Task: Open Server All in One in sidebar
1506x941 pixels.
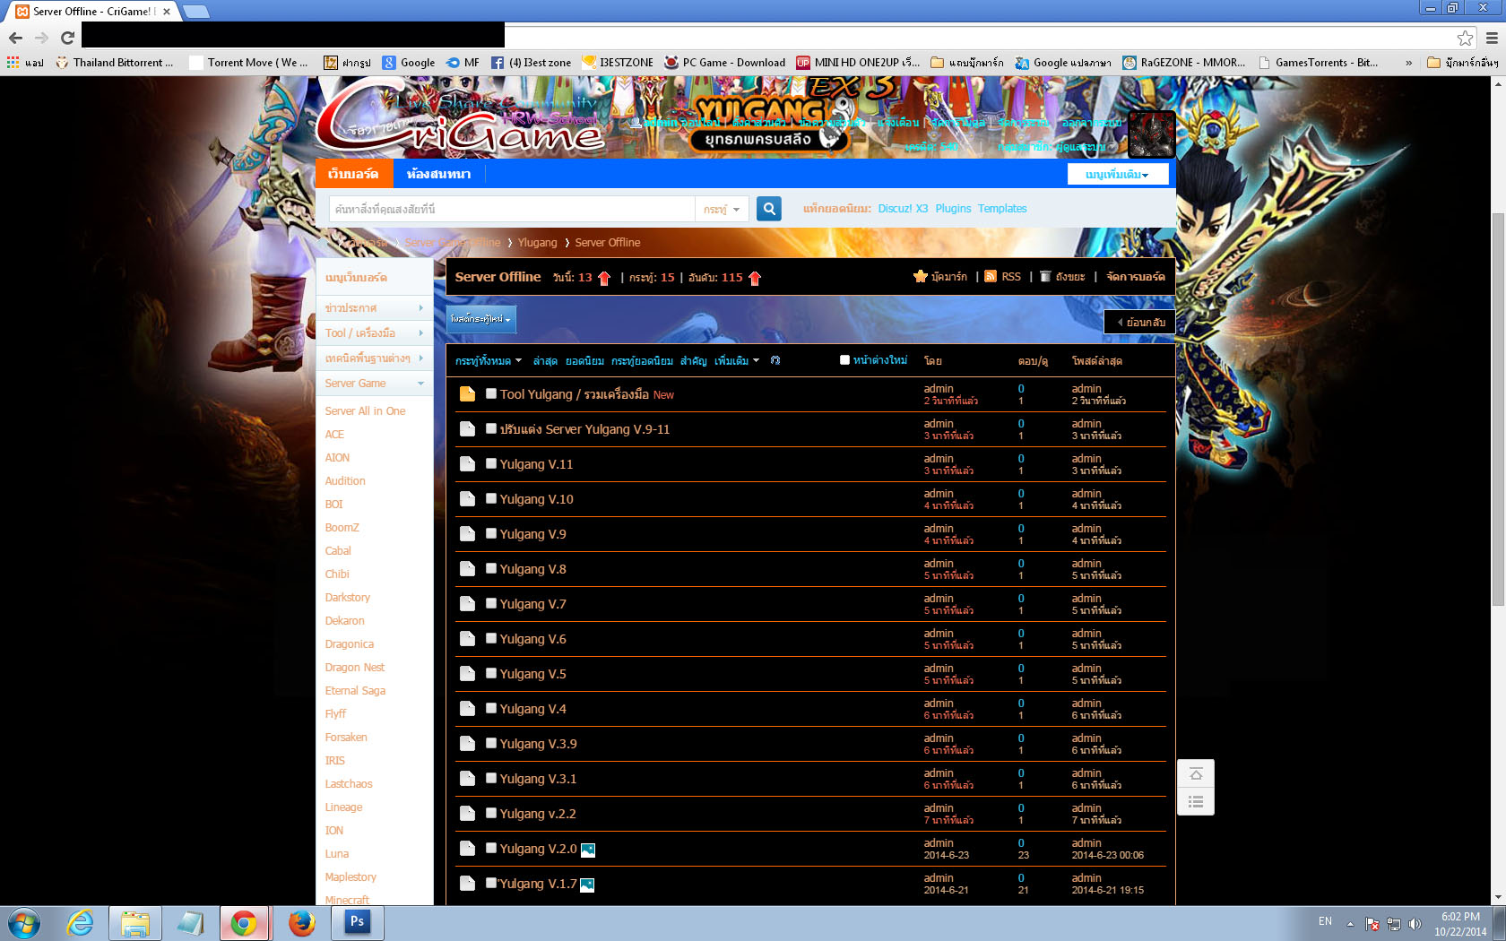Action: 365,411
